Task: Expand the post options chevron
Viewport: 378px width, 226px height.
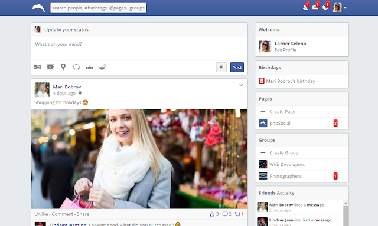Action: click(x=241, y=85)
